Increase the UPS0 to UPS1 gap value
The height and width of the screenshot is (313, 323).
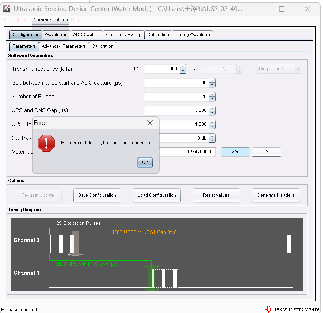tap(212, 122)
